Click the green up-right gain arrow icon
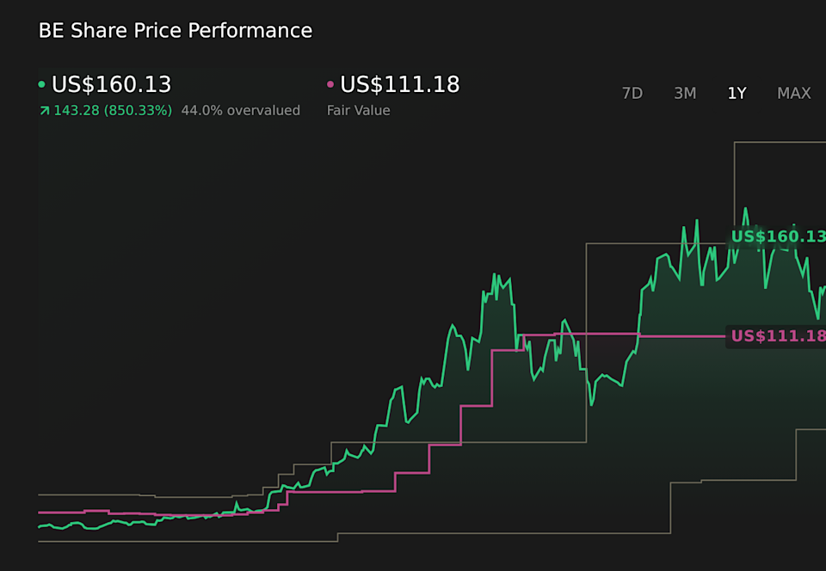The height and width of the screenshot is (571, 826). click(44, 111)
